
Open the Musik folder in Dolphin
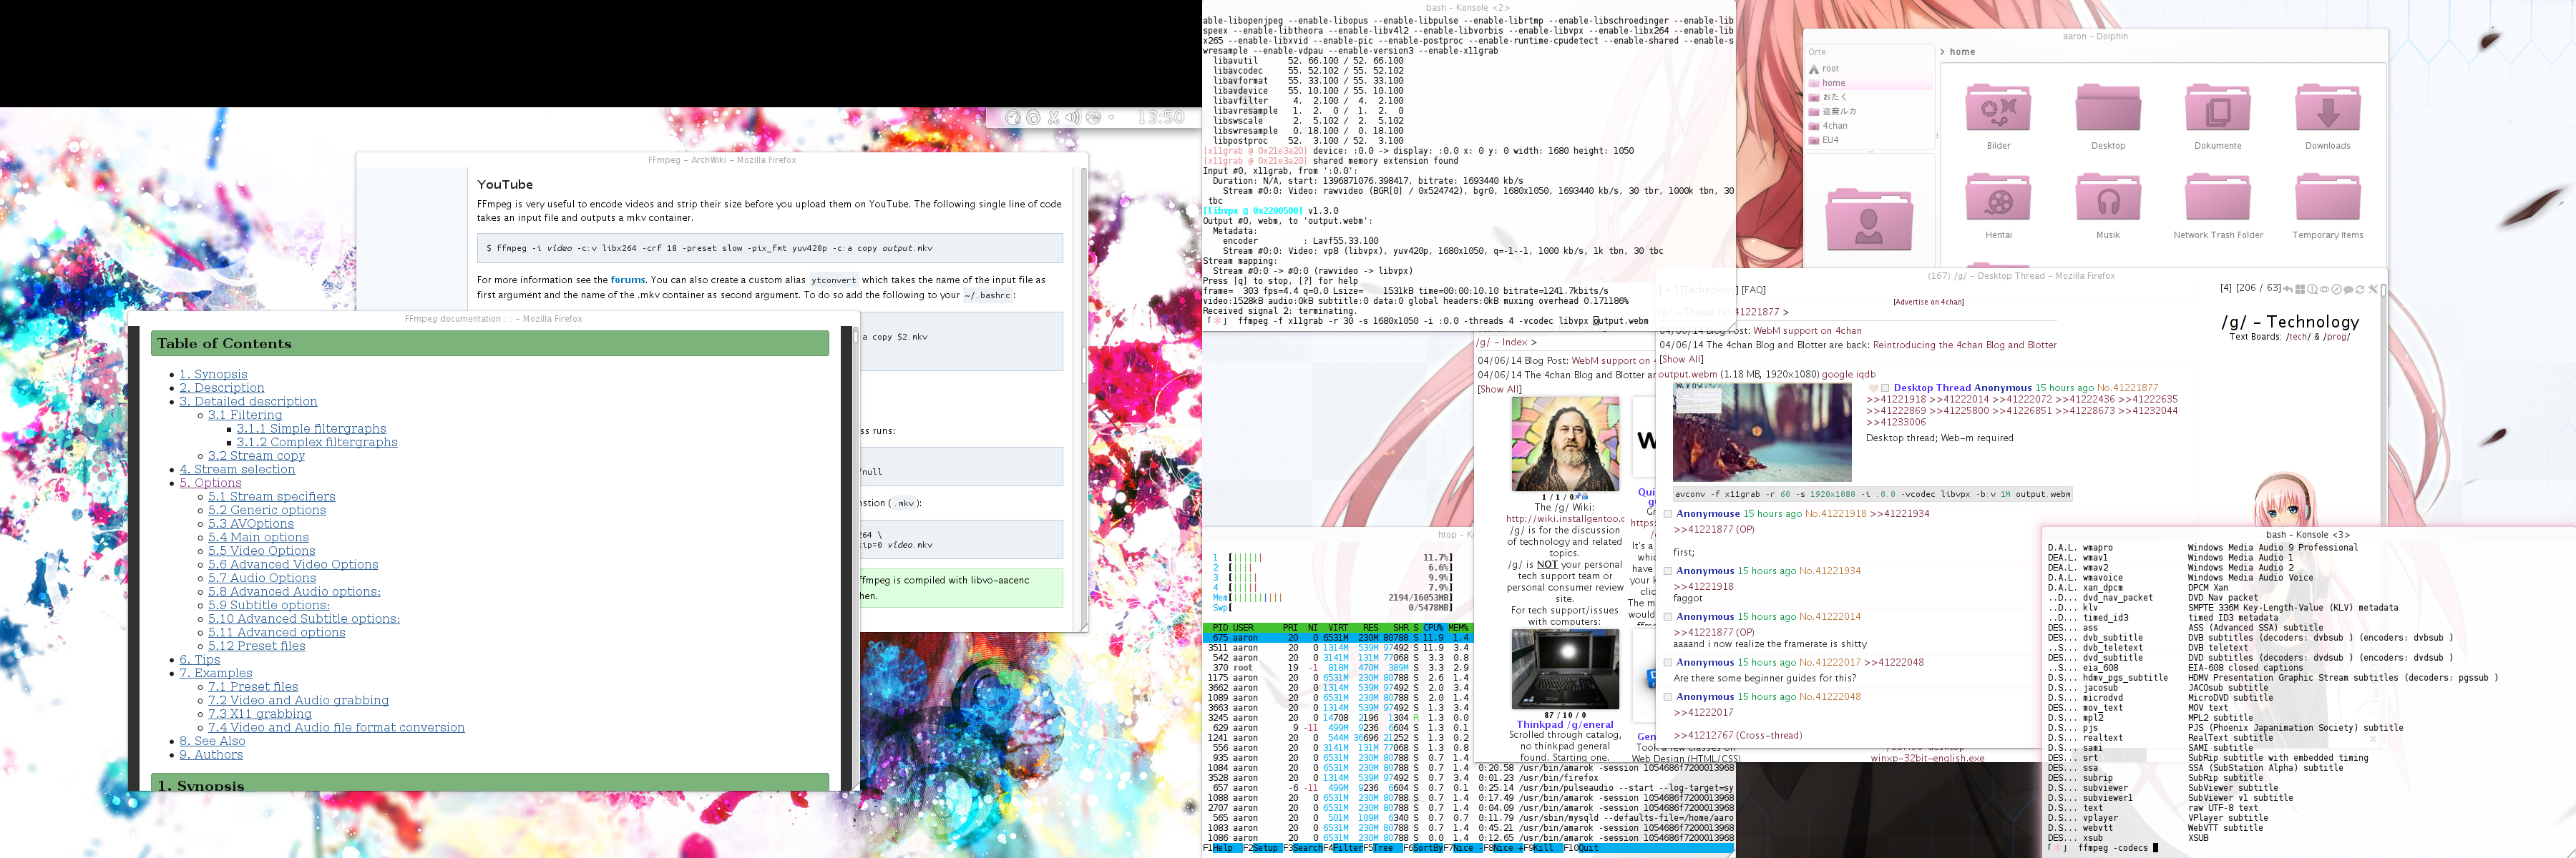pyautogui.click(x=2108, y=206)
